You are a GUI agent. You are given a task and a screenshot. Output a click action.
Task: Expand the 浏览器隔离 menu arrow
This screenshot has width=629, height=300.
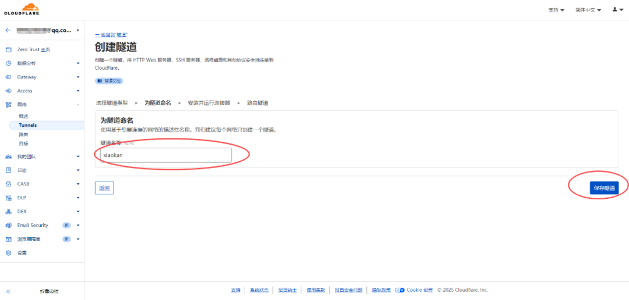78,239
